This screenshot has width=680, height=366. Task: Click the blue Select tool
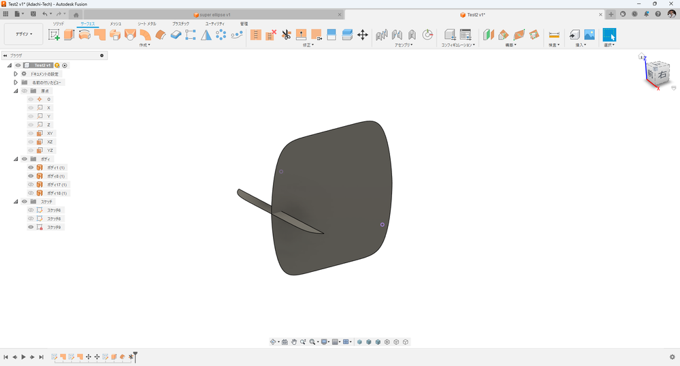609,35
